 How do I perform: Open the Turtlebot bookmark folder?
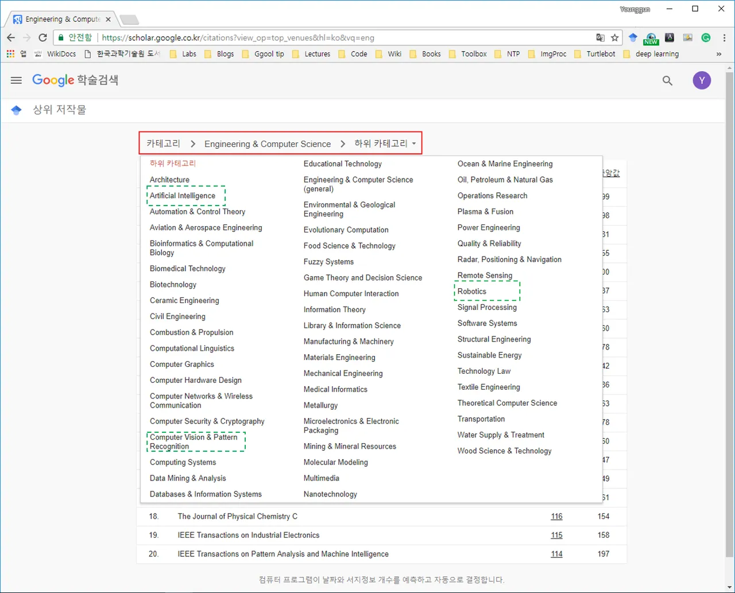point(594,54)
